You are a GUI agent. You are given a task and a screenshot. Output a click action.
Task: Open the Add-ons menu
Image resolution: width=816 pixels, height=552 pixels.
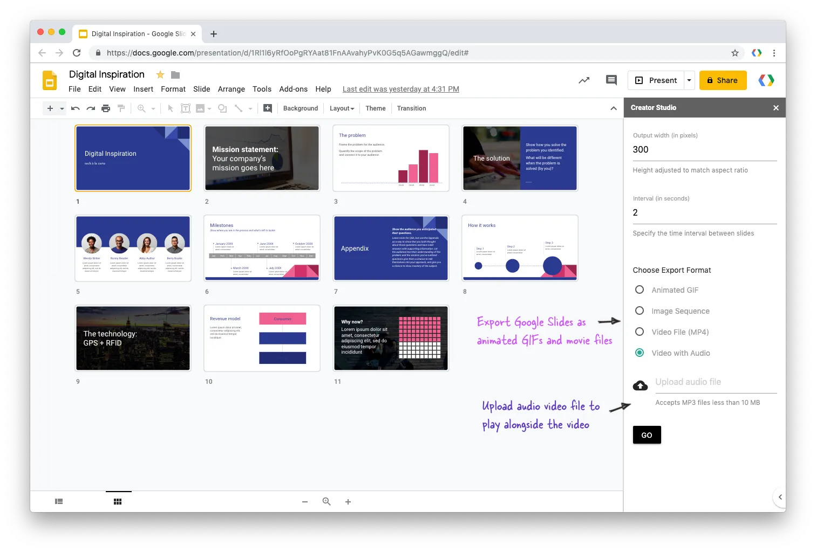pos(293,89)
